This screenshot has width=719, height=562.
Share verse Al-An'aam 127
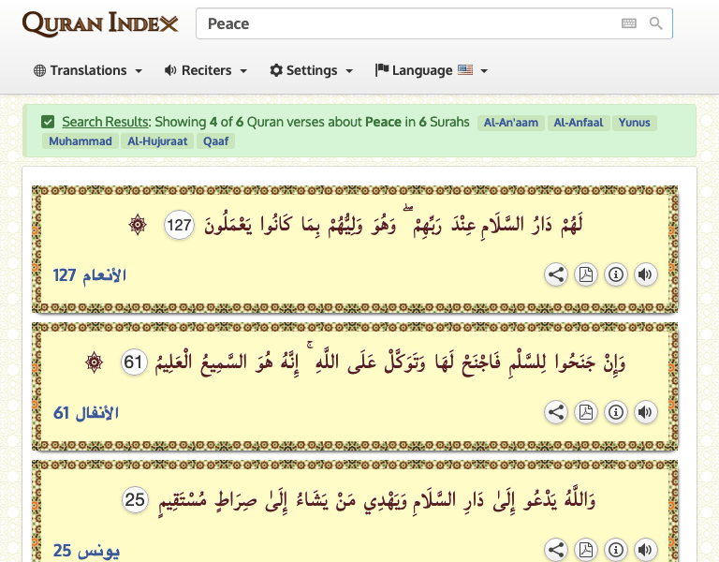pyautogui.click(x=556, y=274)
